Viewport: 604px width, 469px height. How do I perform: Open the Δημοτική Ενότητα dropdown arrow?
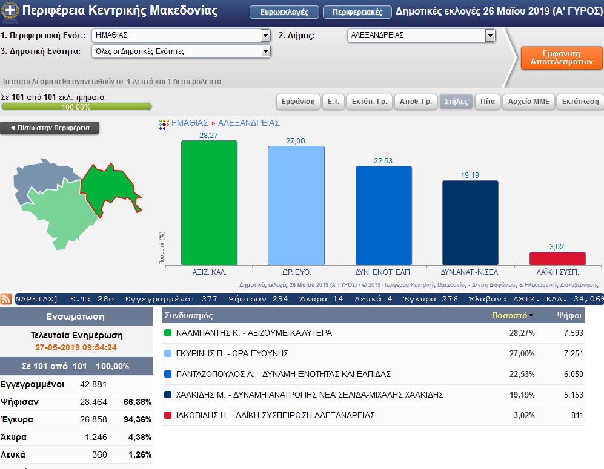point(265,51)
